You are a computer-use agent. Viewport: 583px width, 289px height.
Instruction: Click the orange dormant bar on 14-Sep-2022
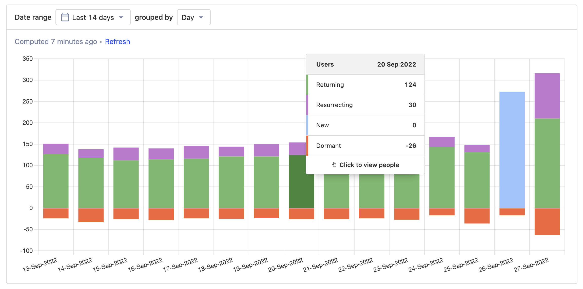point(91,215)
